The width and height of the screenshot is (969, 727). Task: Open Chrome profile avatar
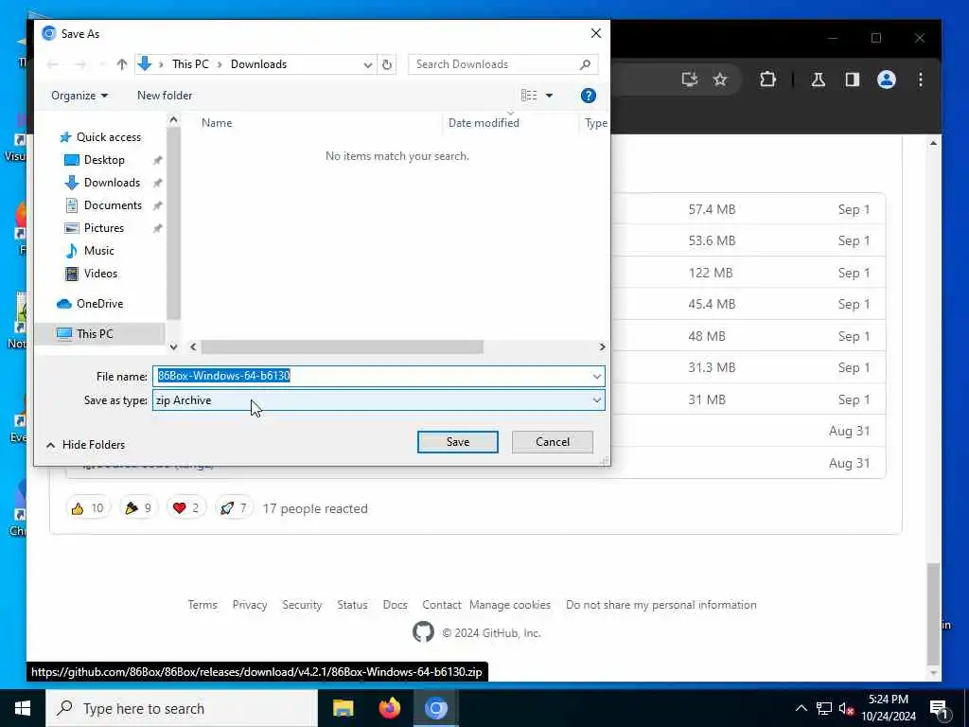[886, 80]
